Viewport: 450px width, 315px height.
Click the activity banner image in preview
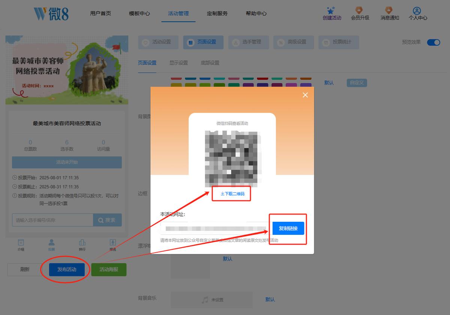tap(67, 70)
